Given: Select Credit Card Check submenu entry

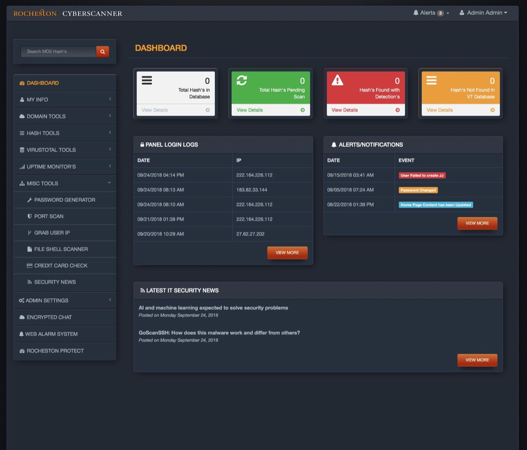Looking at the screenshot, I should [65, 265].
